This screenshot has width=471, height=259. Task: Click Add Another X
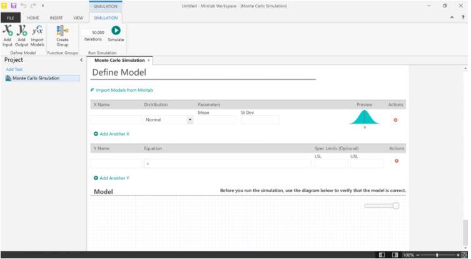111,134
